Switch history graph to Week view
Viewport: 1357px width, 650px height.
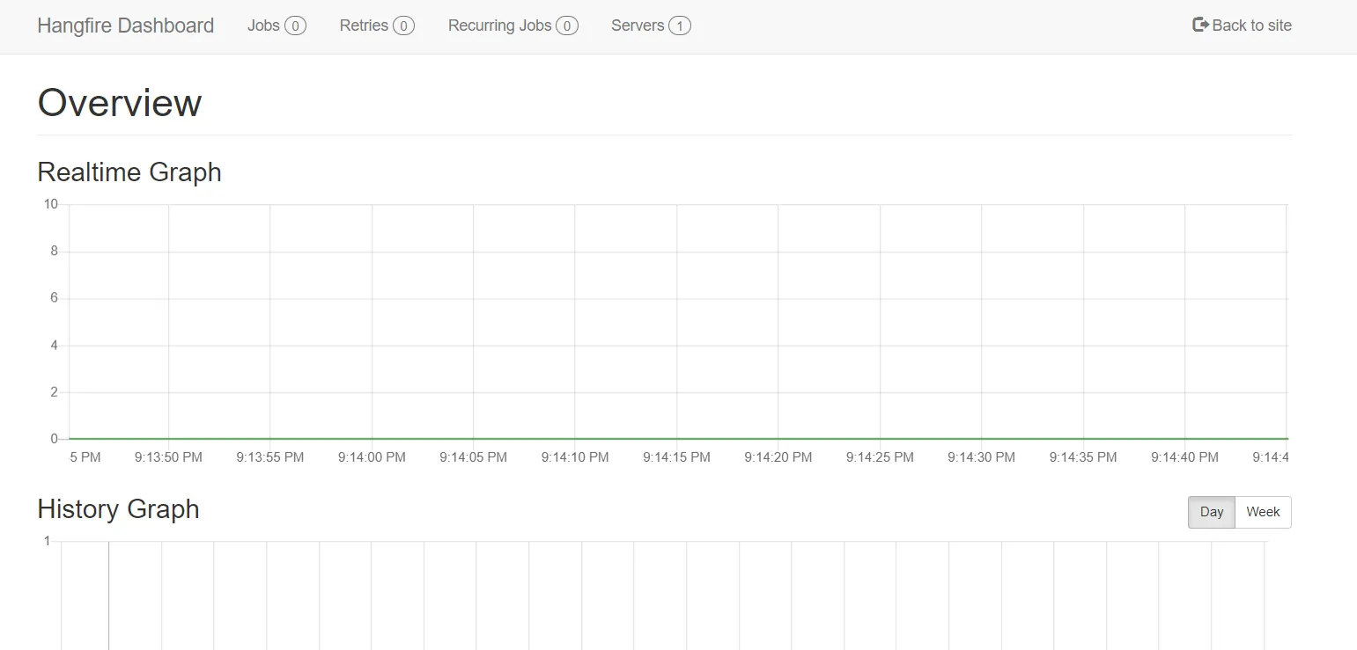coord(1263,512)
